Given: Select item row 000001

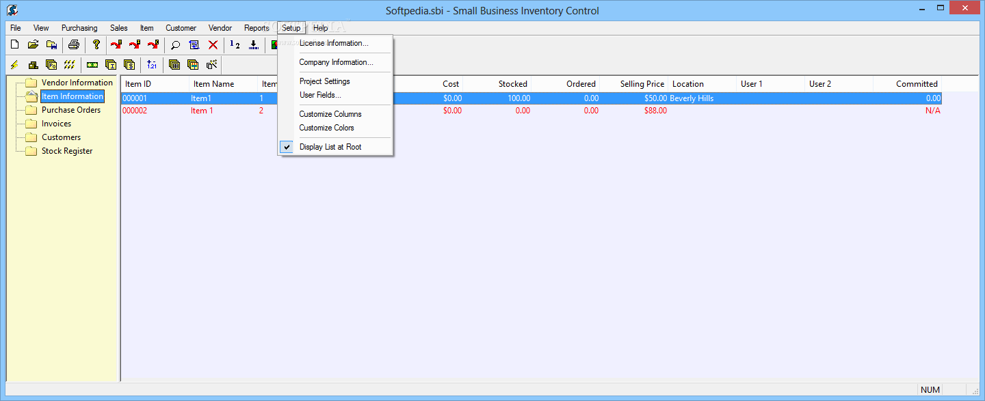Looking at the screenshot, I should pos(531,98).
